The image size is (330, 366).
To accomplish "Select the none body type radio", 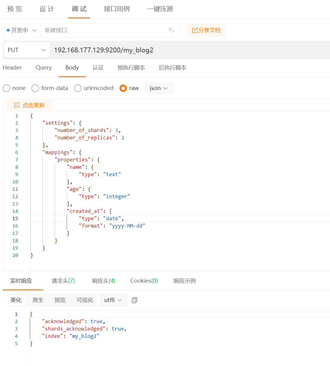I will click(x=6, y=88).
